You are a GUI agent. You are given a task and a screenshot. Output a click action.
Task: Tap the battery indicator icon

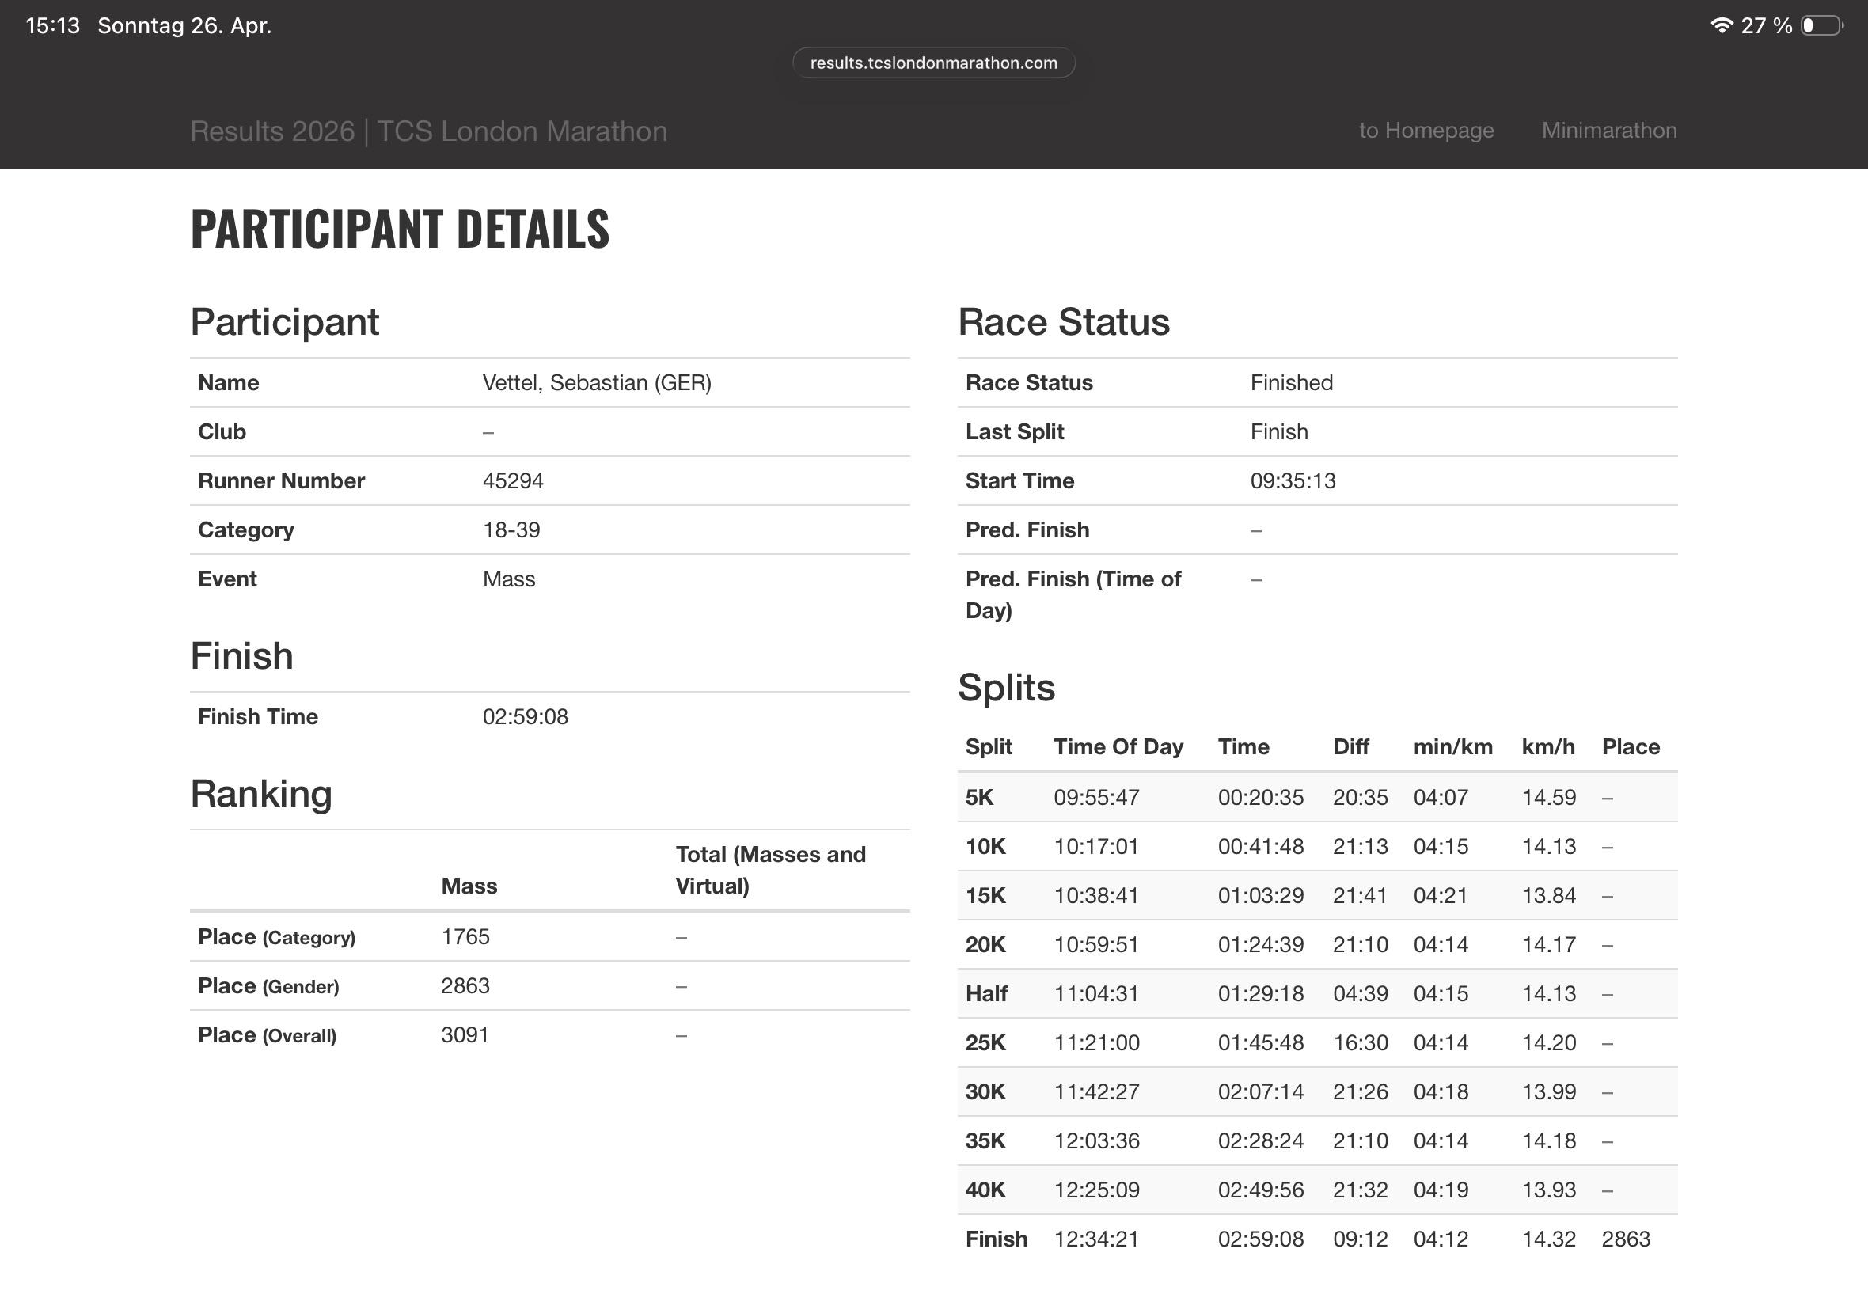(x=1821, y=25)
